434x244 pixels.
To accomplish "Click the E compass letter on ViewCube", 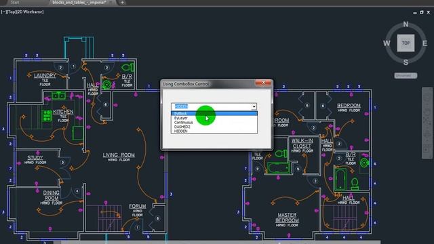I will (x=425, y=43).
